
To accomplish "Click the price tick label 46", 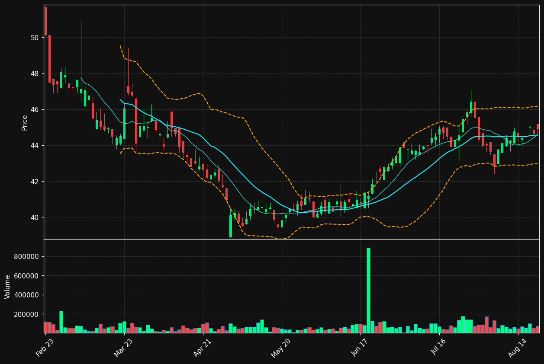I will 35,110.
